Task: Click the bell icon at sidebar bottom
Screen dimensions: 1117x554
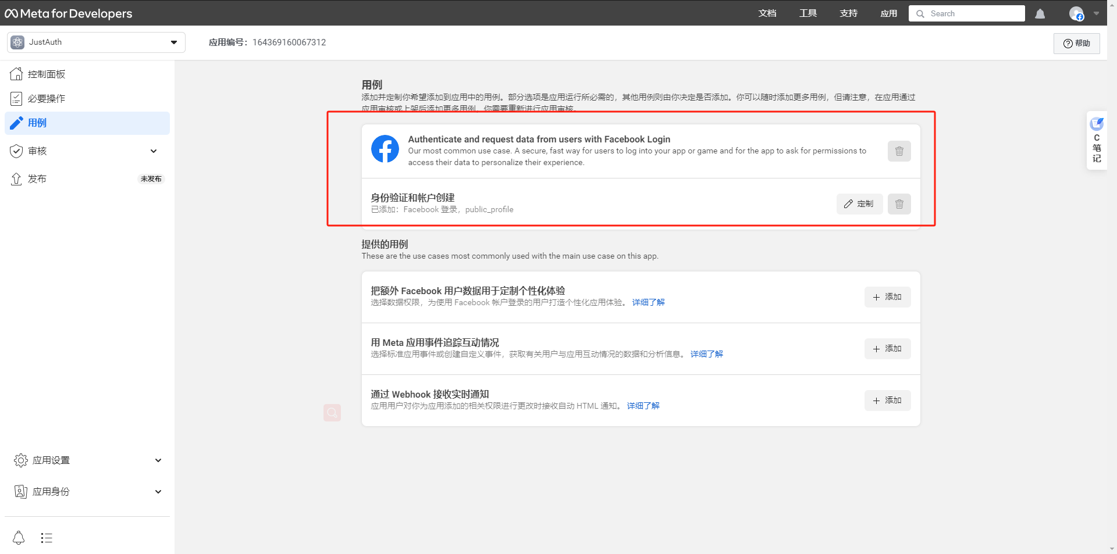Action: click(19, 538)
